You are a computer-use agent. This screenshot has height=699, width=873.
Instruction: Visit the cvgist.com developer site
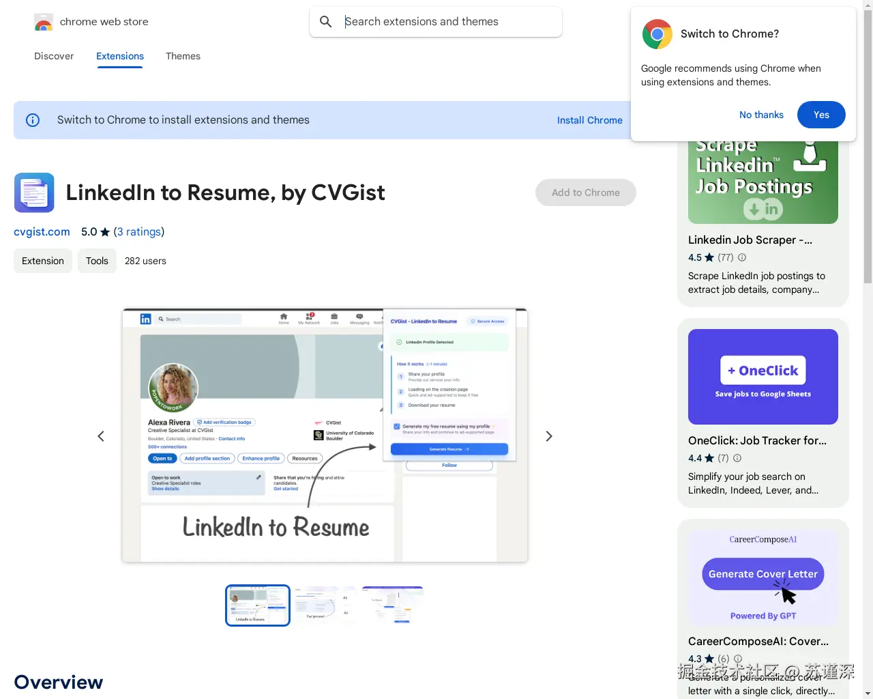pyautogui.click(x=42, y=231)
